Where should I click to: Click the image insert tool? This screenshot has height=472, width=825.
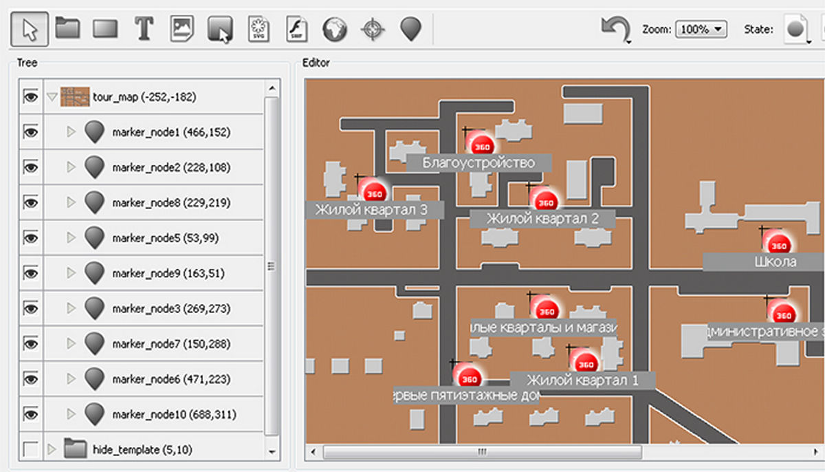pyautogui.click(x=182, y=29)
